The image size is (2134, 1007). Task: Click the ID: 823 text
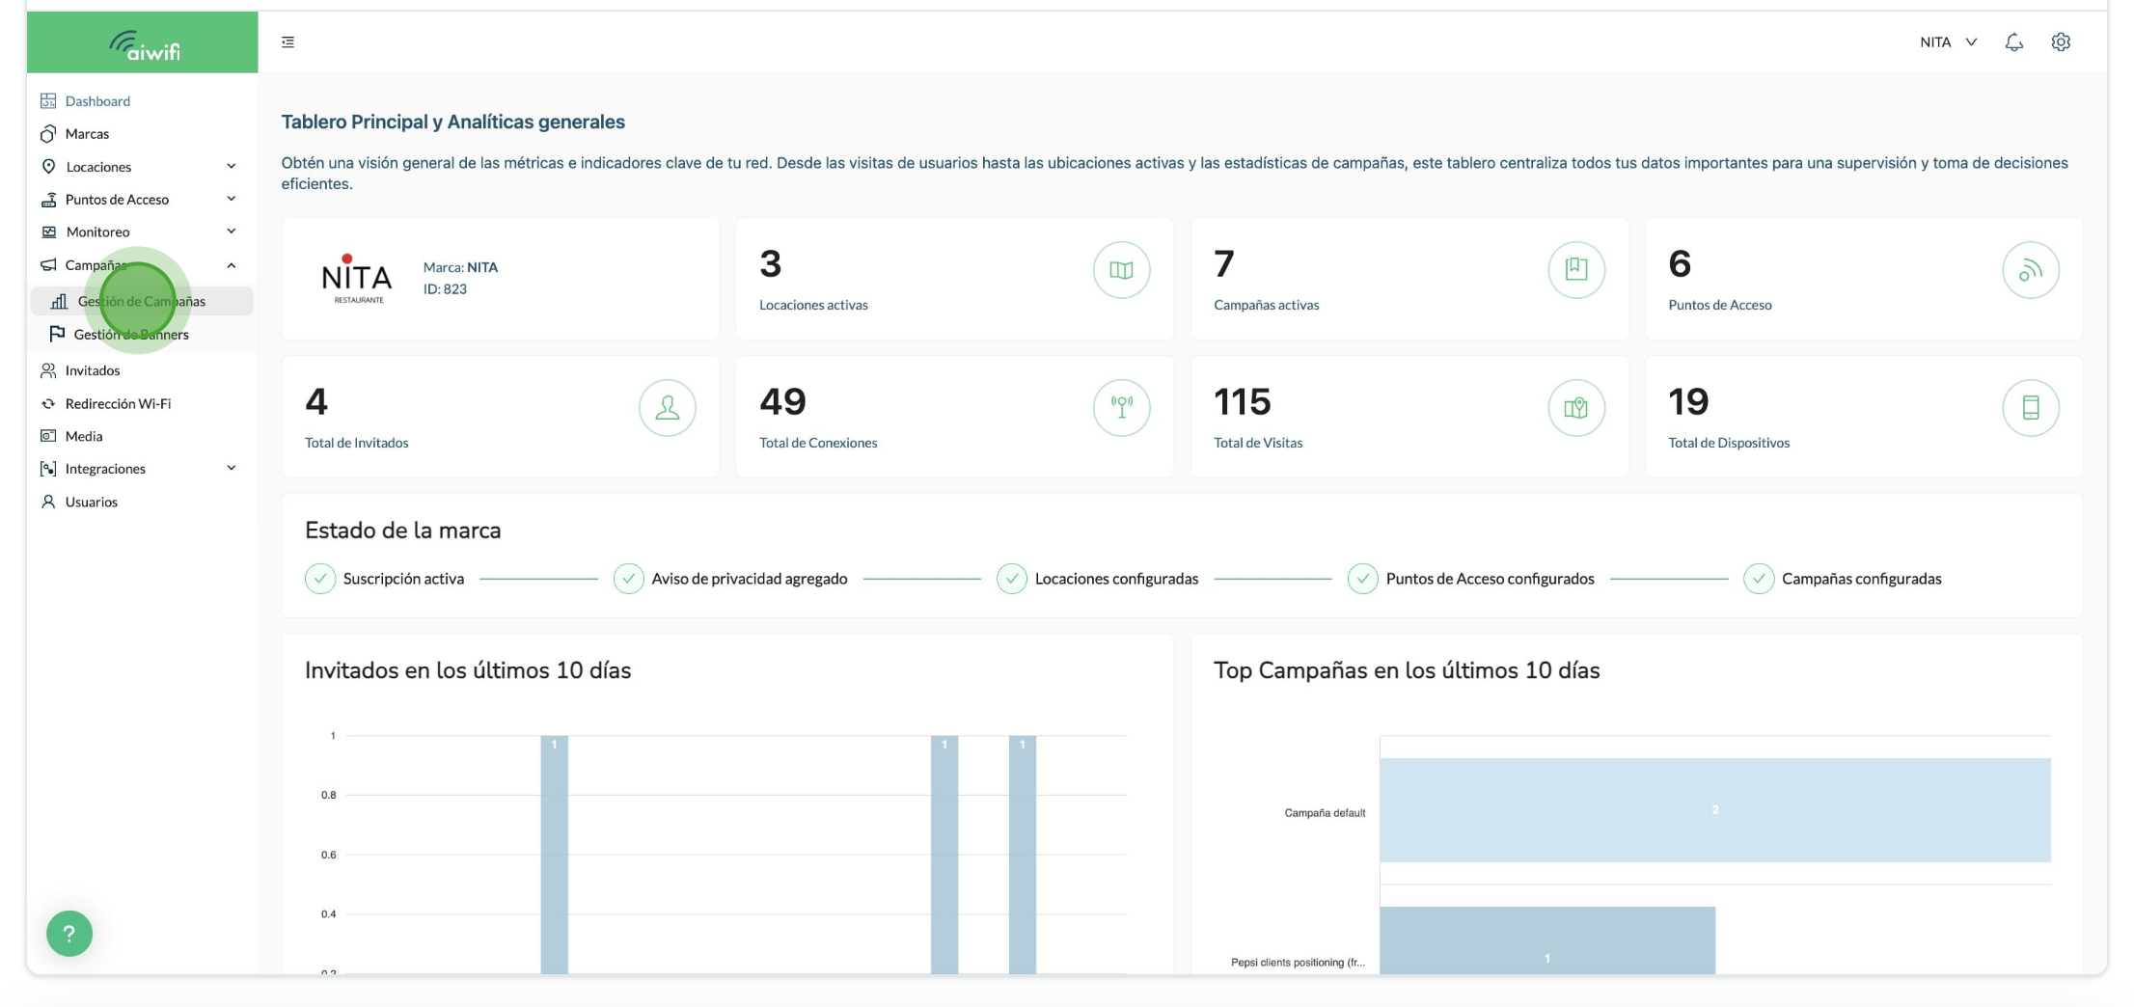tap(445, 289)
